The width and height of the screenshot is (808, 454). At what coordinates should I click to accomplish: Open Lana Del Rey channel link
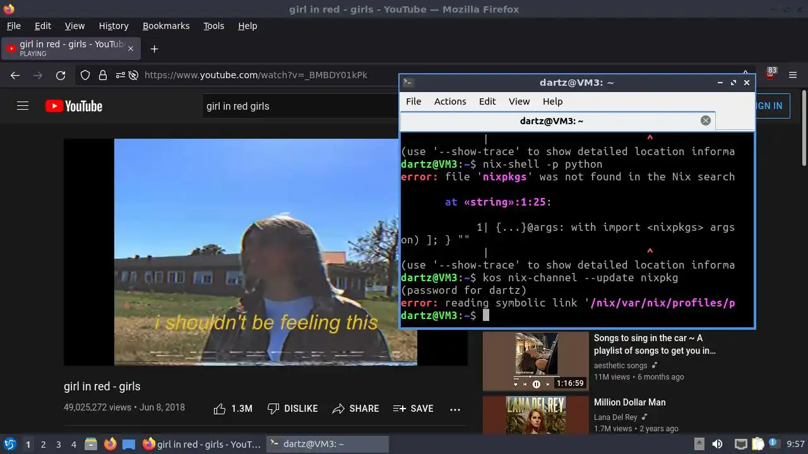point(615,417)
